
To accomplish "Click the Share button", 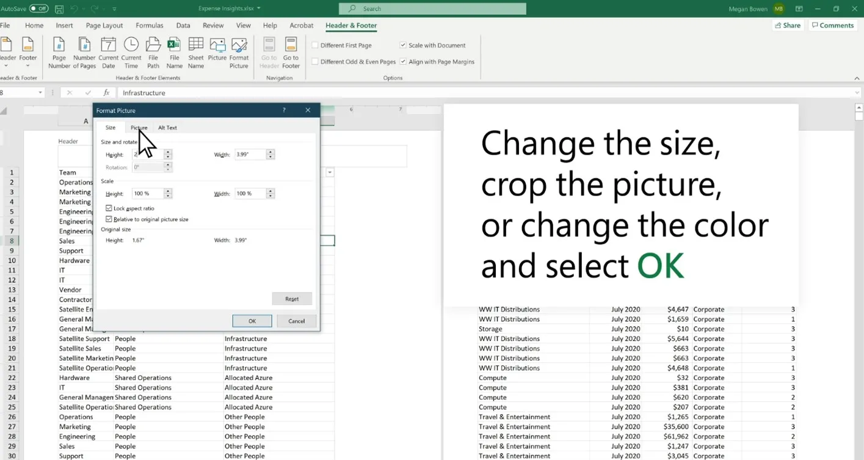I will [788, 26].
